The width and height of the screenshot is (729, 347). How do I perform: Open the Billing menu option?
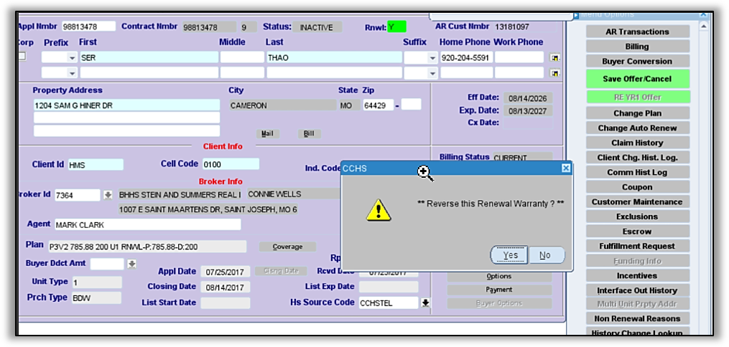[637, 47]
